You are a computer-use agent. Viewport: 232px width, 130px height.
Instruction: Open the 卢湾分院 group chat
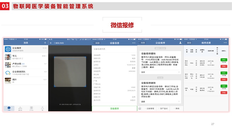[x=26, y=65]
